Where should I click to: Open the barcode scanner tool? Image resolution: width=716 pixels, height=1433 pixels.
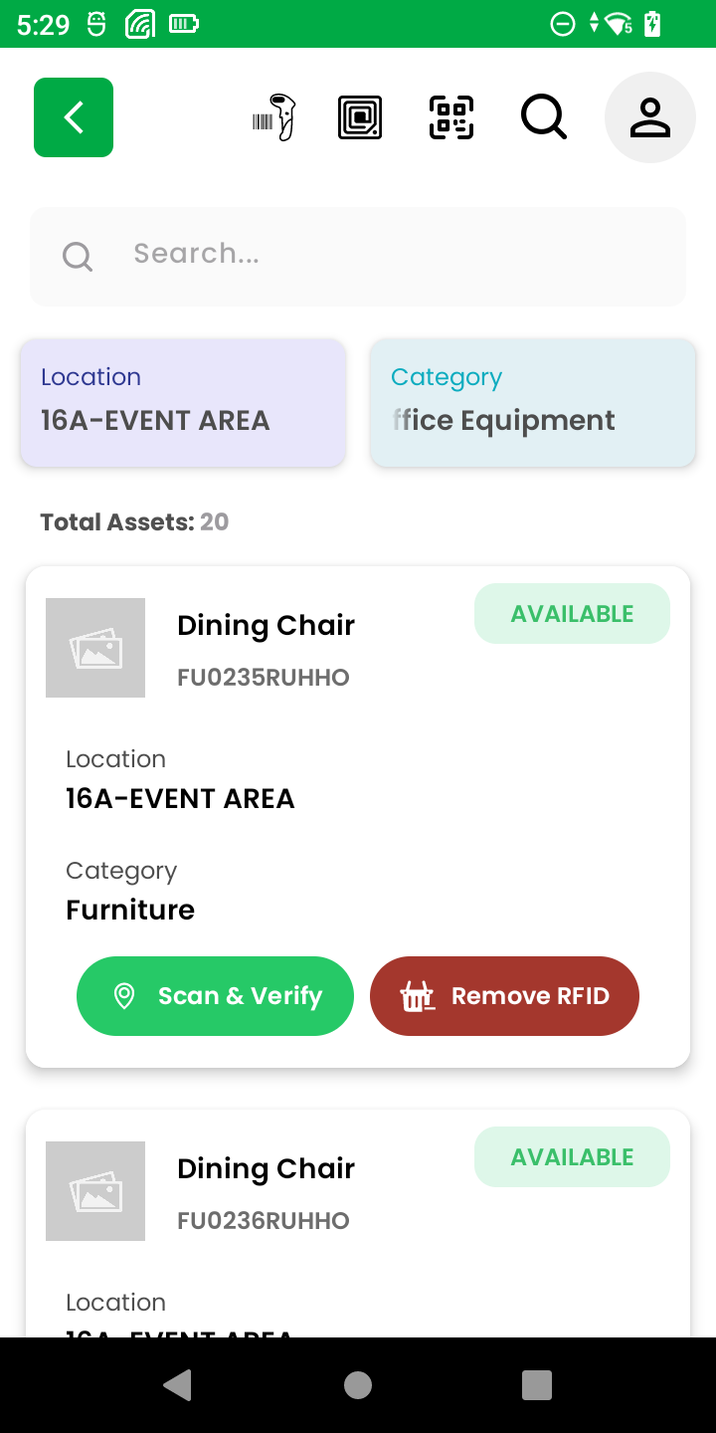pos(274,117)
